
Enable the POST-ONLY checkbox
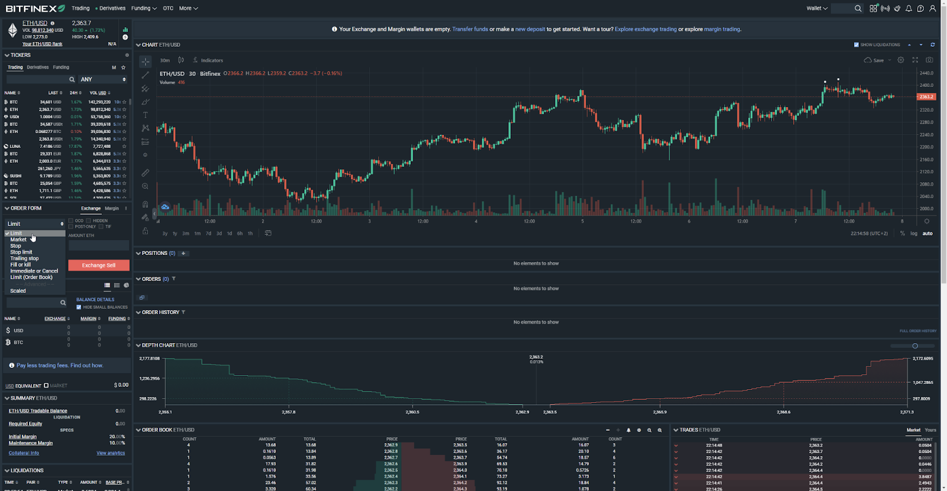click(71, 227)
